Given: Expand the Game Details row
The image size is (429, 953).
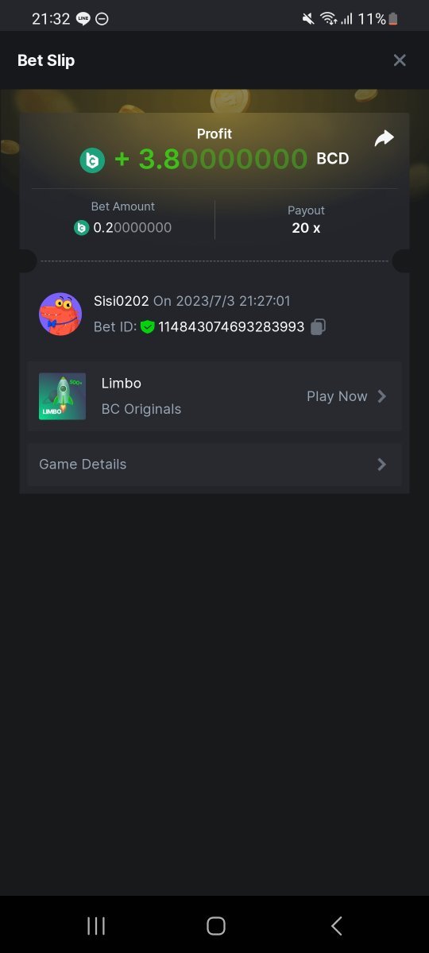Looking at the screenshot, I should pos(214,465).
